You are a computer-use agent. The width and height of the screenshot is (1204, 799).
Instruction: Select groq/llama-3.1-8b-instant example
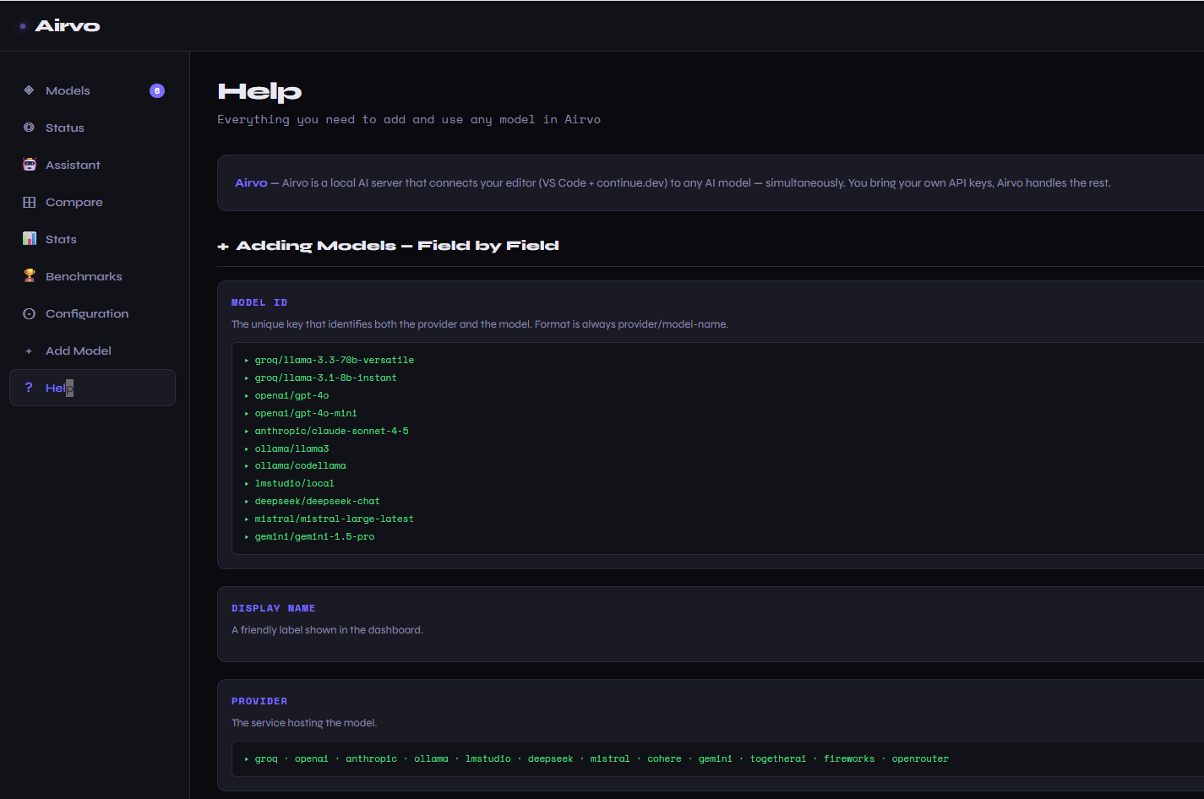tap(325, 378)
